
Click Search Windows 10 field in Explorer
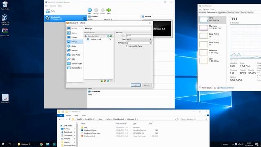(194, 119)
